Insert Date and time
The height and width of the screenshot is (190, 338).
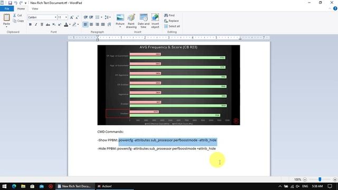tap(143, 21)
